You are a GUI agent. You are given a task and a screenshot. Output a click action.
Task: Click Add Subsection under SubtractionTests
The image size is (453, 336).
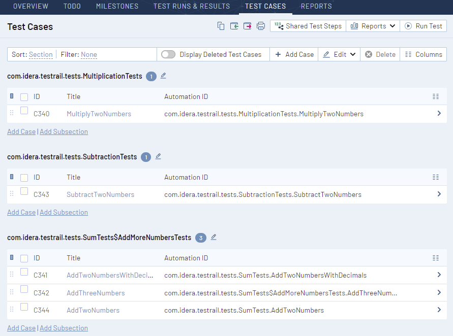(64, 212)
